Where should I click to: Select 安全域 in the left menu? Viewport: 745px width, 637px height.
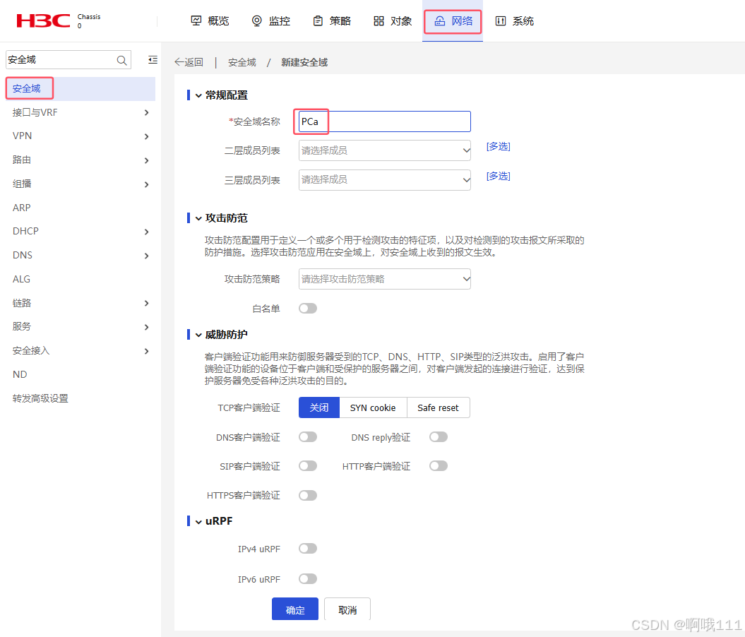tap(29, 88)
